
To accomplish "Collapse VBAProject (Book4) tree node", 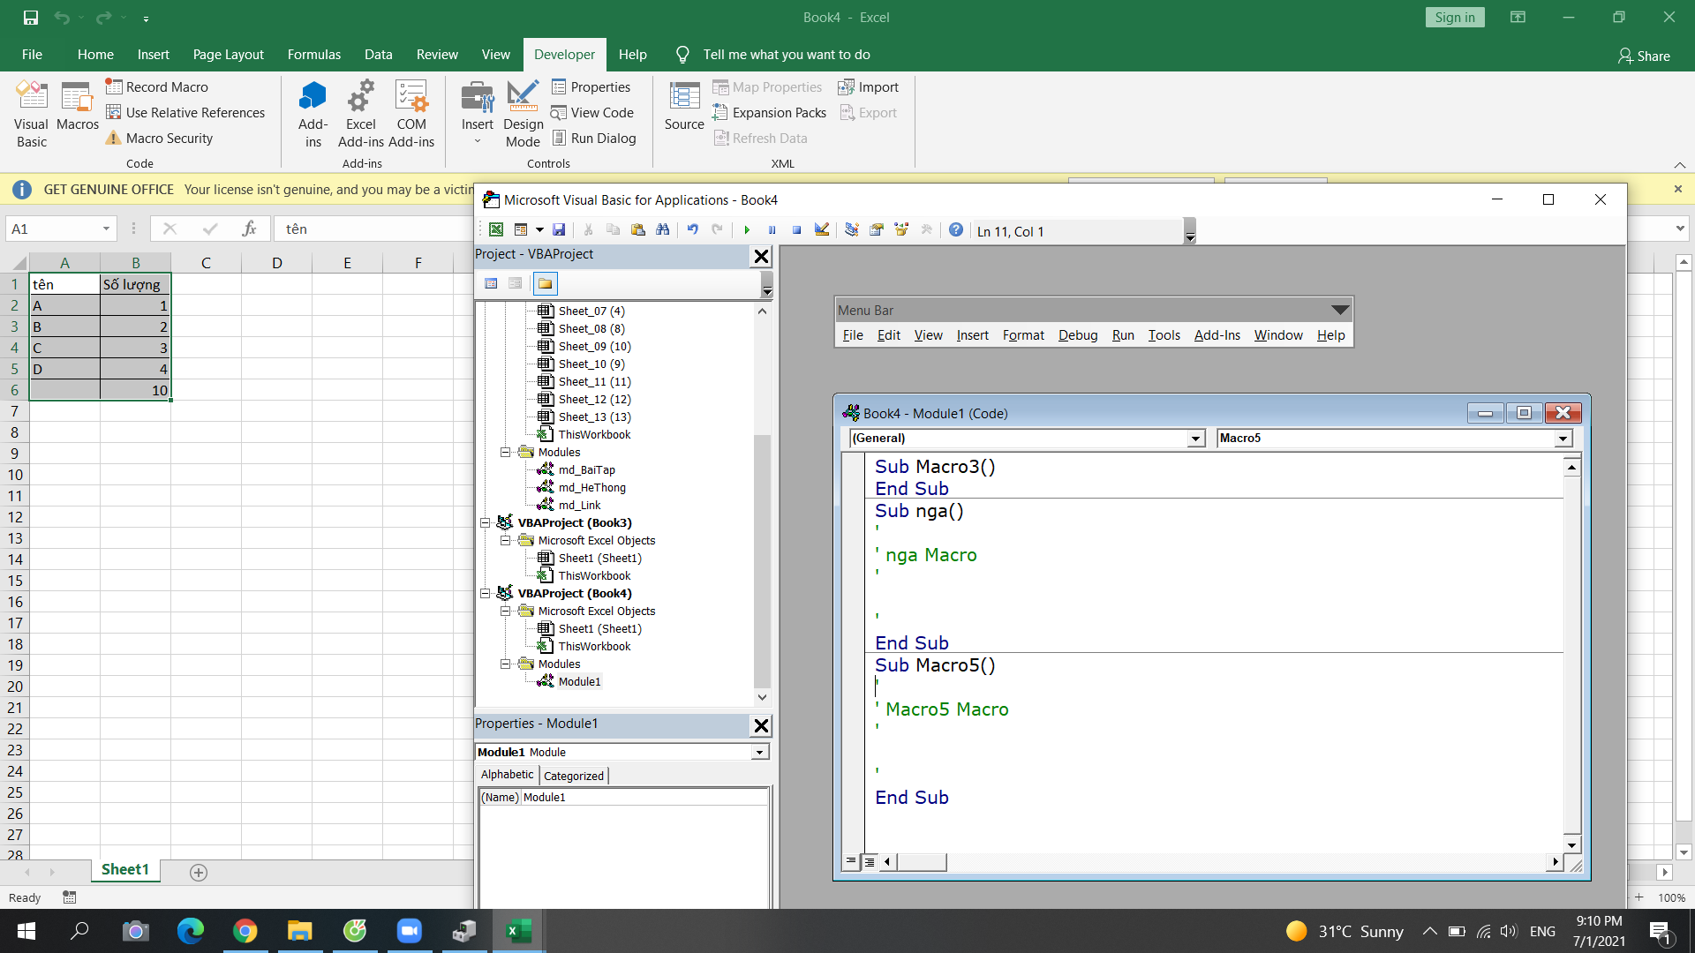I will pyautogui.click(x=485, y=594).
